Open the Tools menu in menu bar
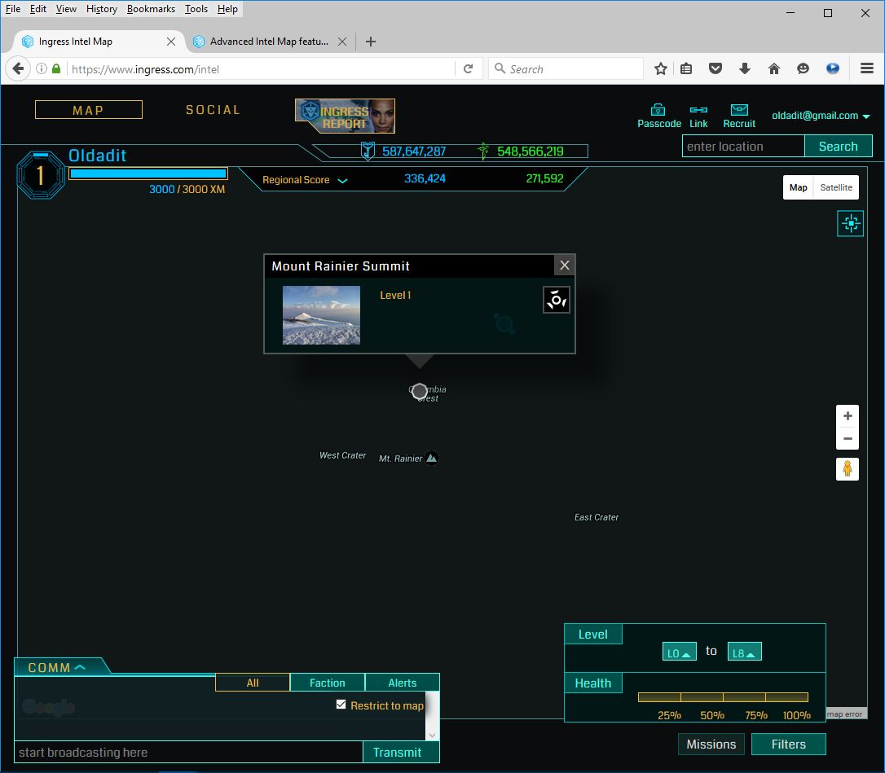Viewport: 885px width, 773px height. click(196, 9)
